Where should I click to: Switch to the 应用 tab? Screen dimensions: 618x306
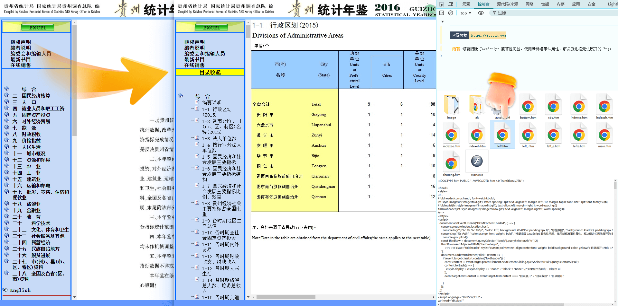tap(576, 4)
